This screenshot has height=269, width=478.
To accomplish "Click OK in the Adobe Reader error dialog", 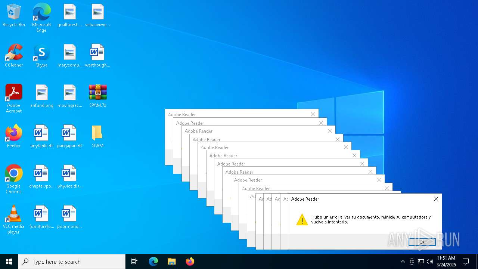I will (422, 242).
